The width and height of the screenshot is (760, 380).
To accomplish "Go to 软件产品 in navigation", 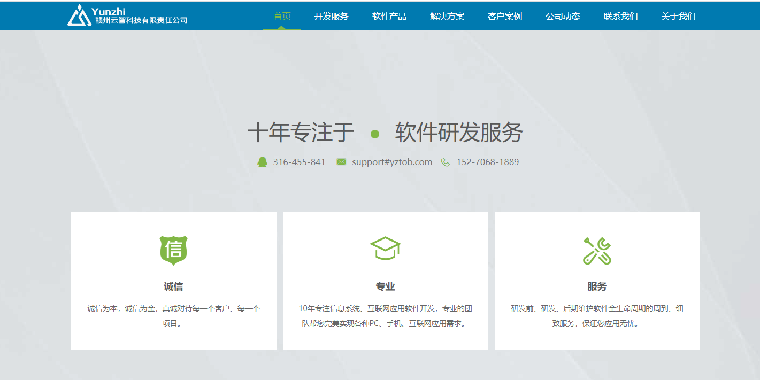I will (x=389, y=16).
